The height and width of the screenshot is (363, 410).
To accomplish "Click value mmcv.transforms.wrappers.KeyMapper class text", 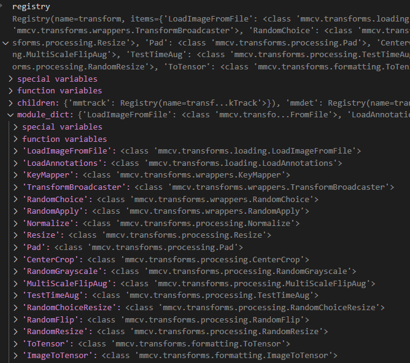I will click(x=187, y=175).
